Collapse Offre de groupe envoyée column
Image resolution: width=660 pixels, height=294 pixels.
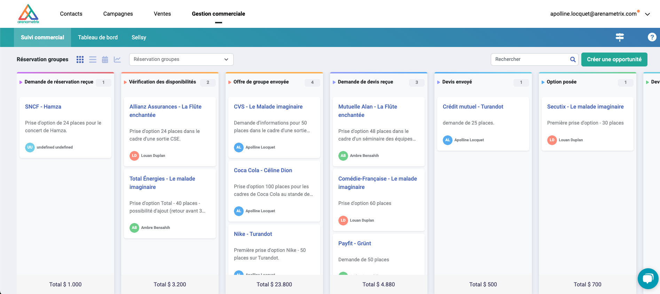230,82
